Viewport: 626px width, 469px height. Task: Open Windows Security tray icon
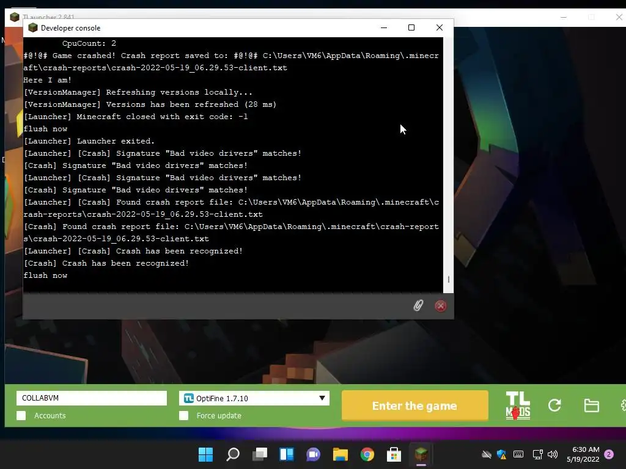click(x=501, y=454)
